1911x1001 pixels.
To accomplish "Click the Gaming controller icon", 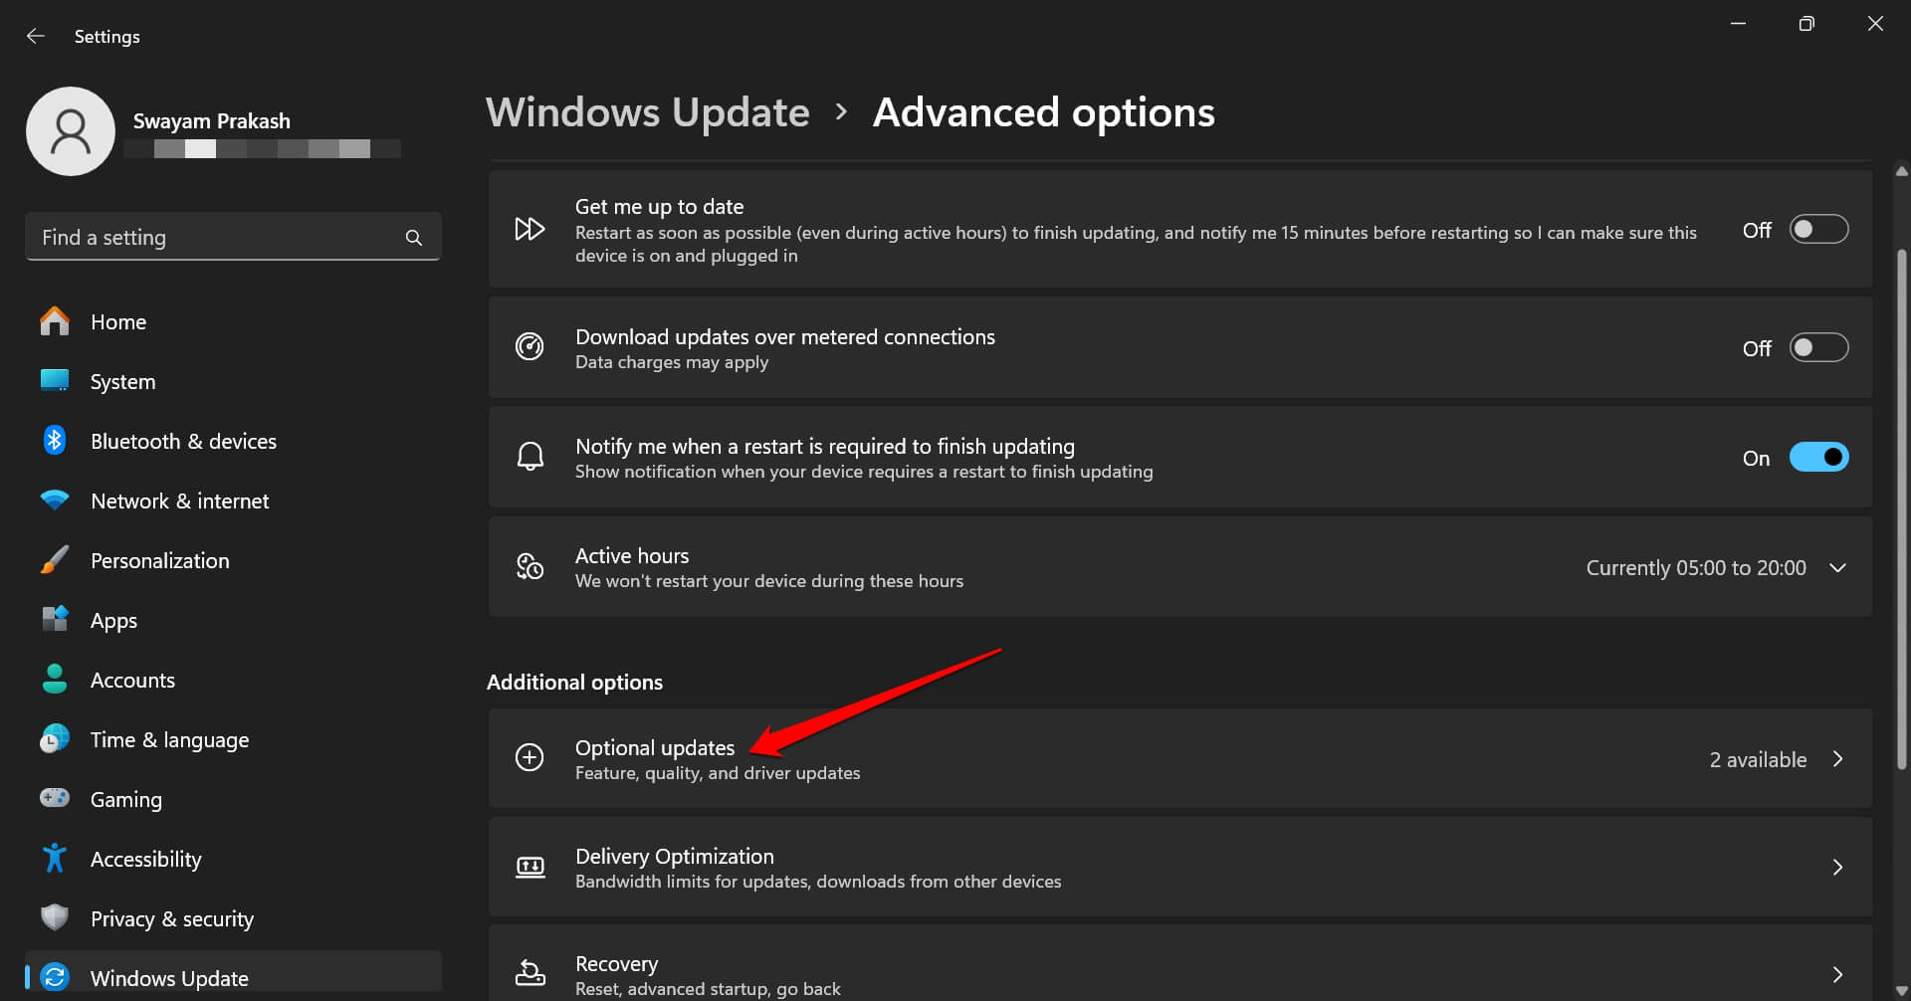I will [55, 798].
